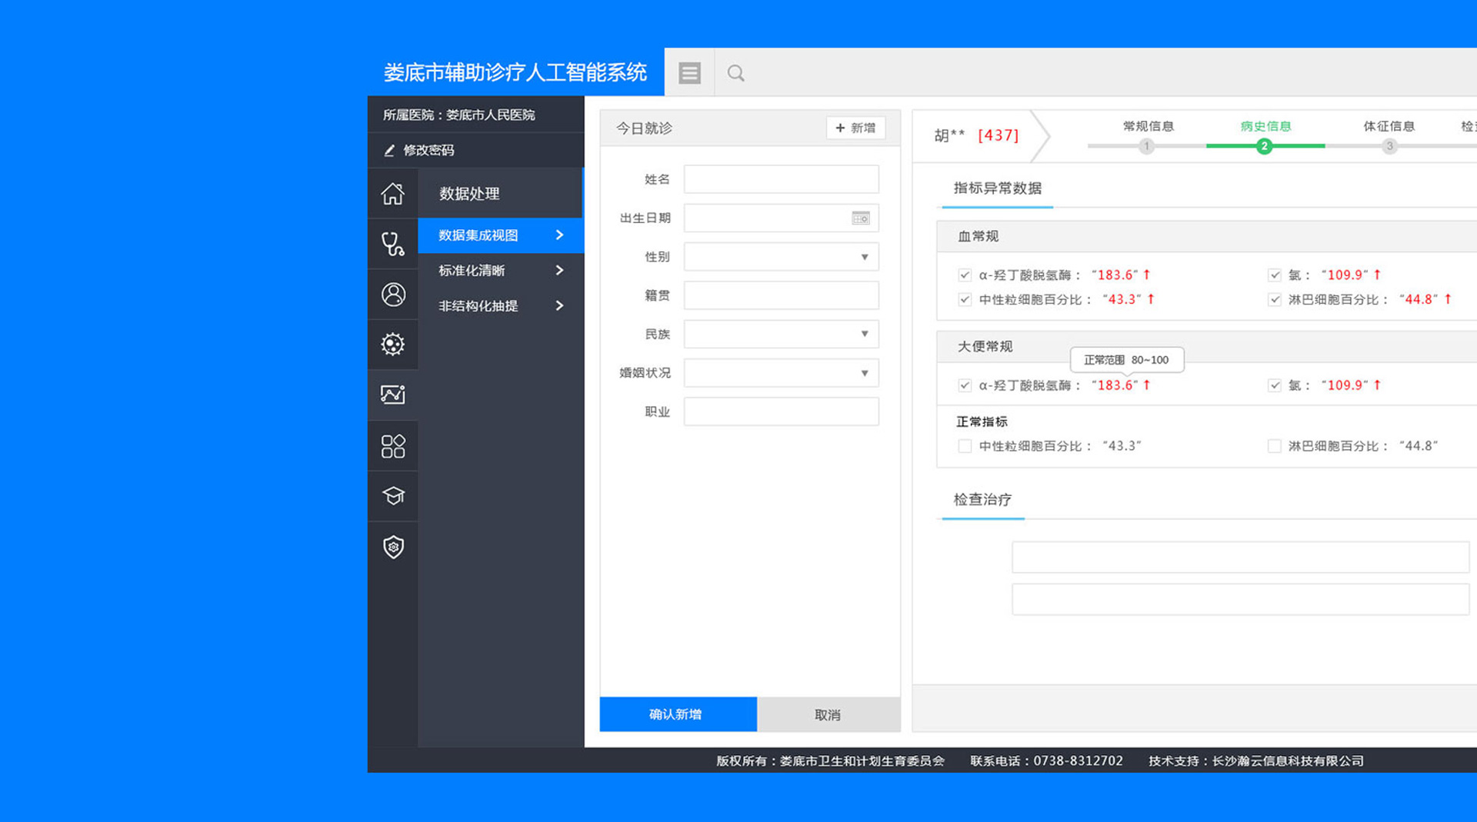Click 数据处理 sidebar heading
The image size is (1477, 822).
[x=469, y=194]
